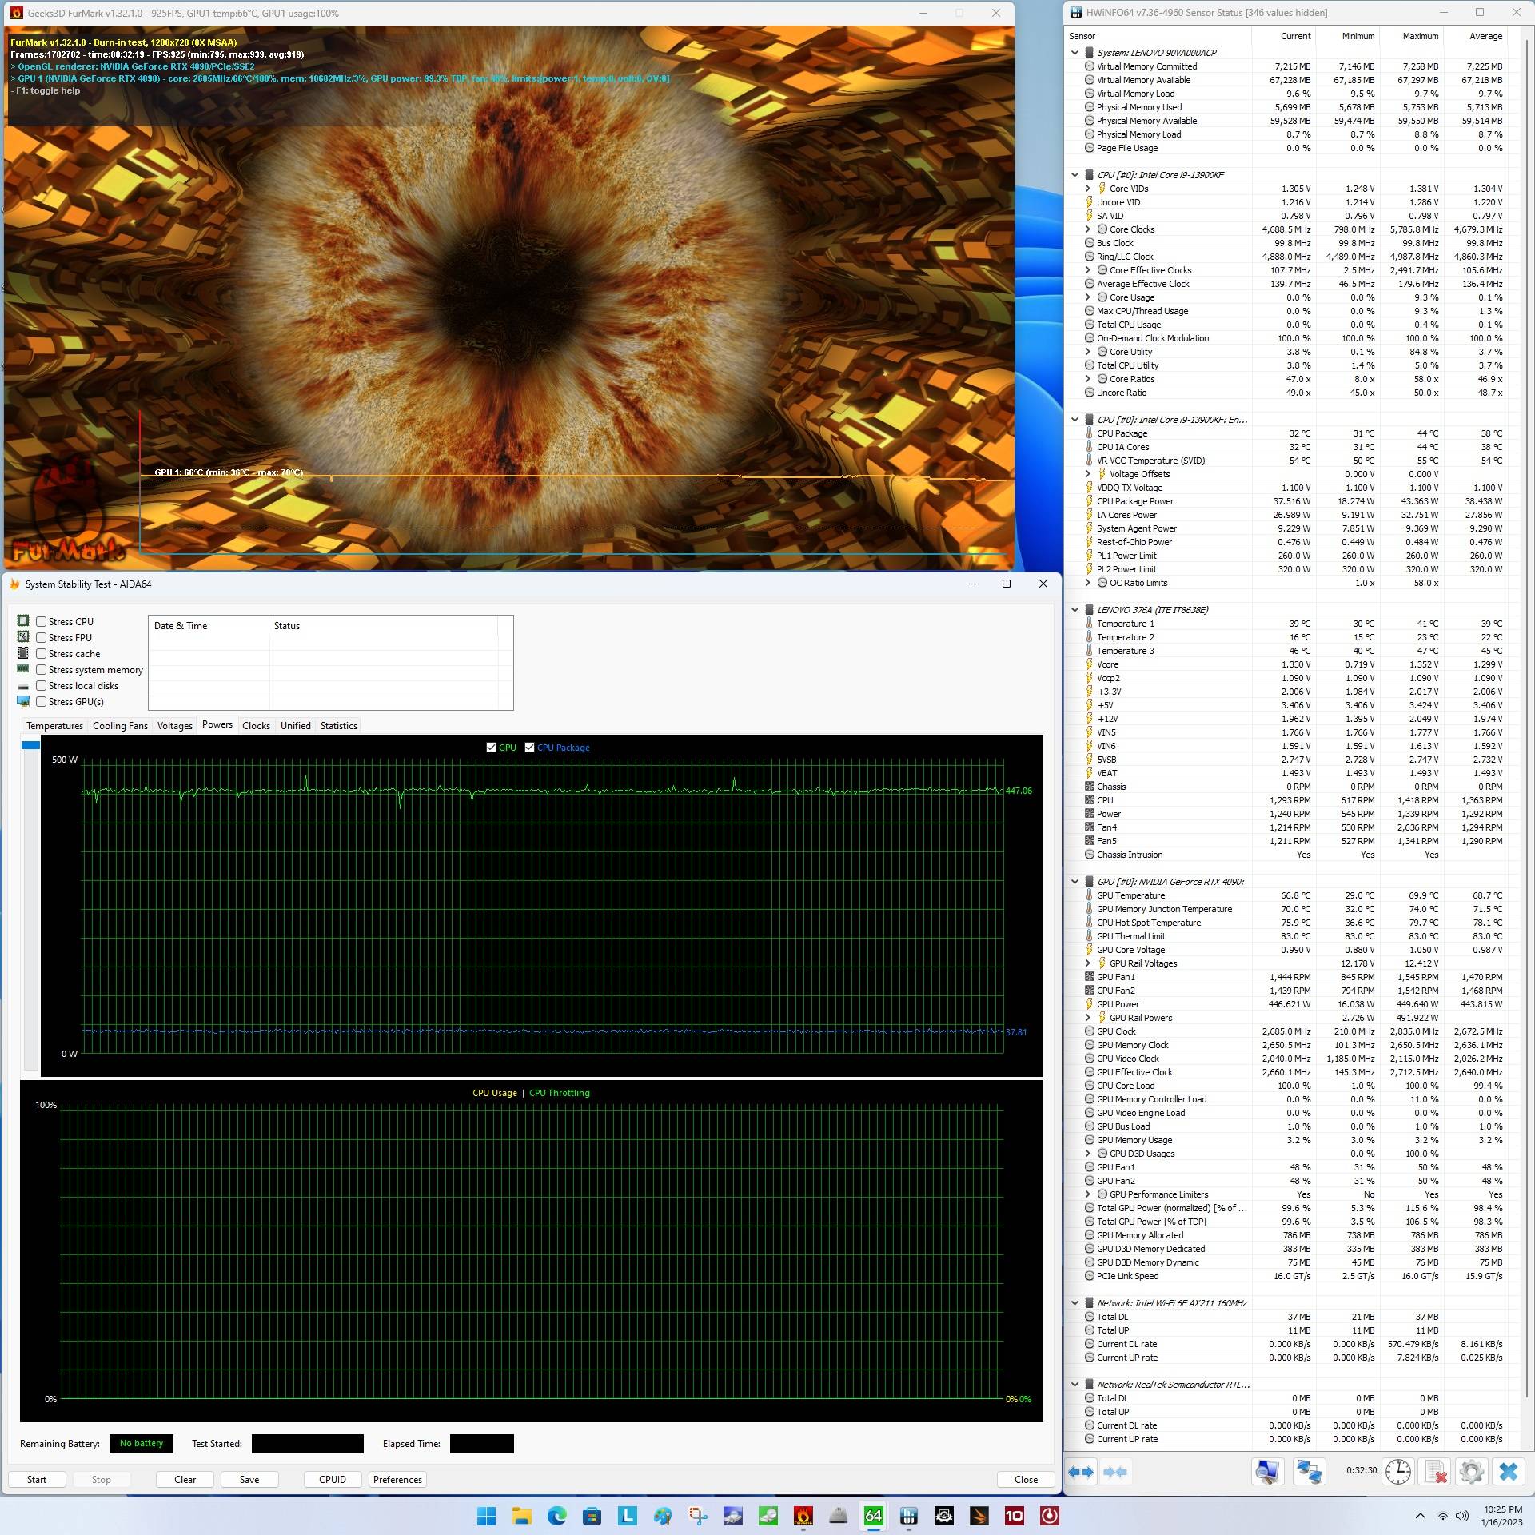Click the reset clock icon in HWiNFO

[1398, 1472]
